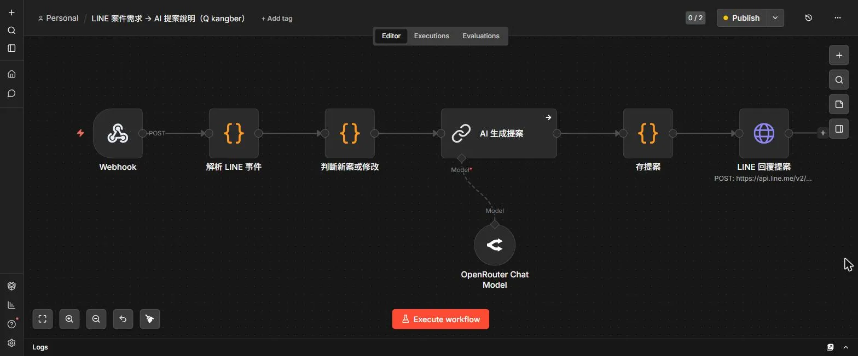Click the undo reset zoom arrow button
The height and width of the screenshot is (356, 858).
click(x=123, y=319)
